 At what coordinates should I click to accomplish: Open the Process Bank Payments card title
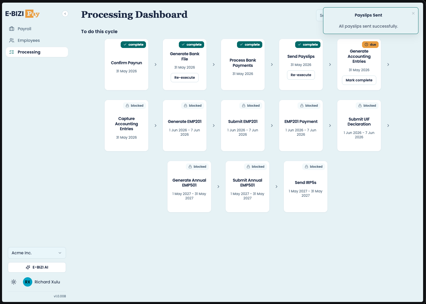(x=243, y=63)
